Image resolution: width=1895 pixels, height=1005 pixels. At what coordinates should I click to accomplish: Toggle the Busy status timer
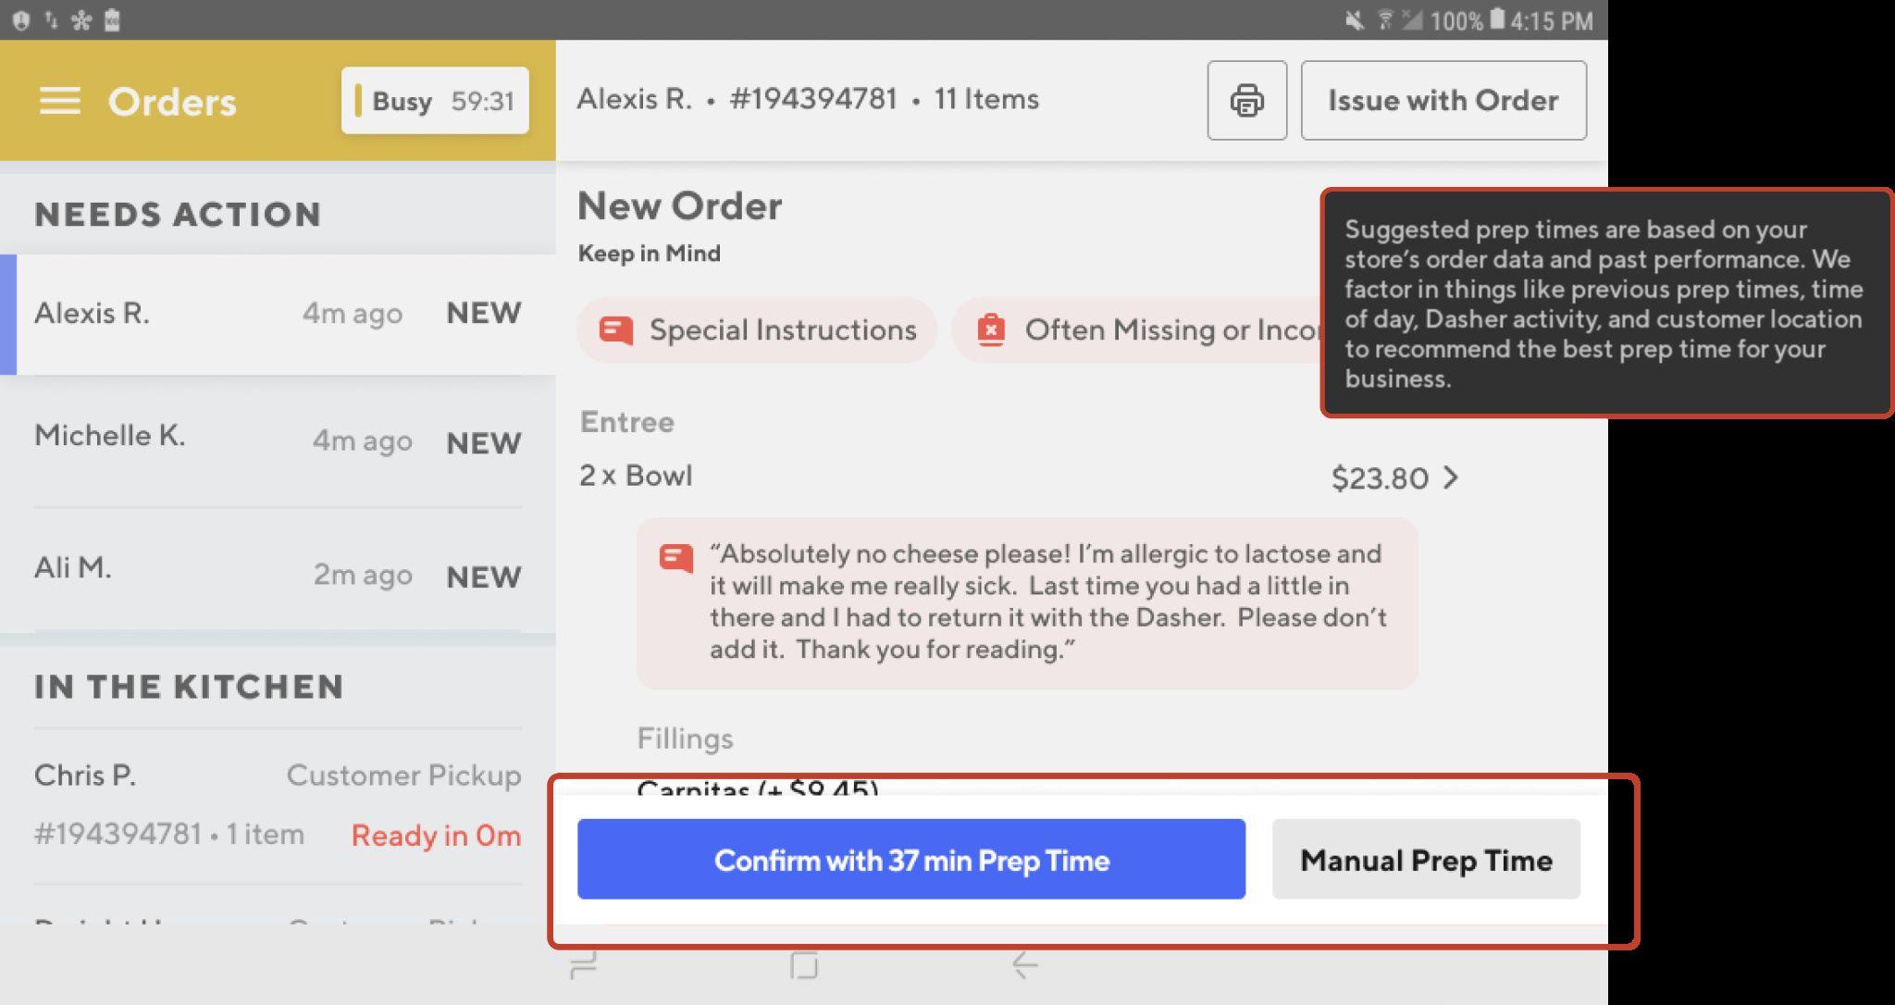click(x=435, y=100)
